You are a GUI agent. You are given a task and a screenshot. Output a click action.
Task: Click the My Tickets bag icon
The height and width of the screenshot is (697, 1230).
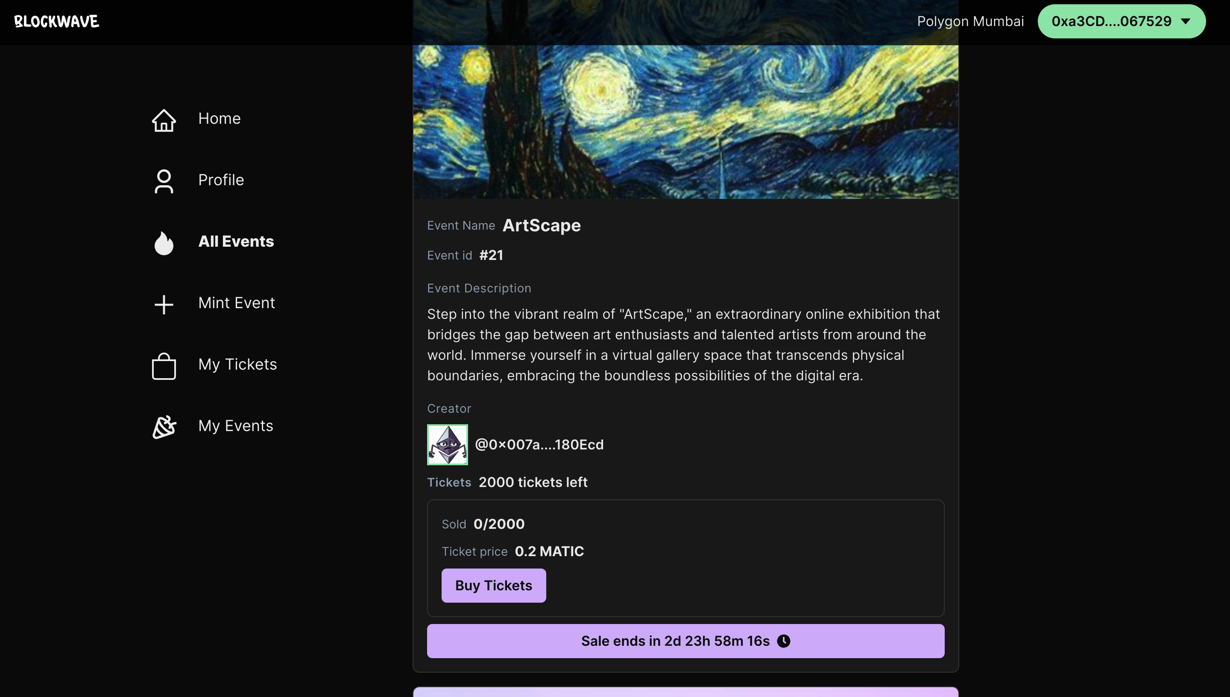(164, 366)
